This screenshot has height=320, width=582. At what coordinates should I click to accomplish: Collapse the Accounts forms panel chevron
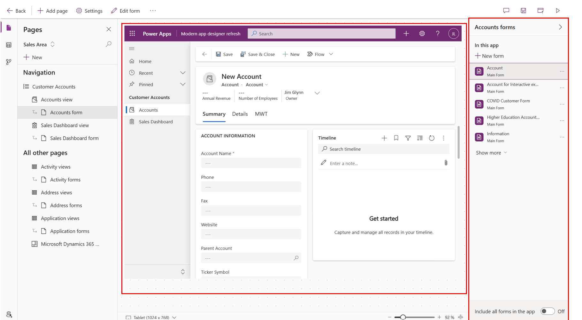point(560,27)
